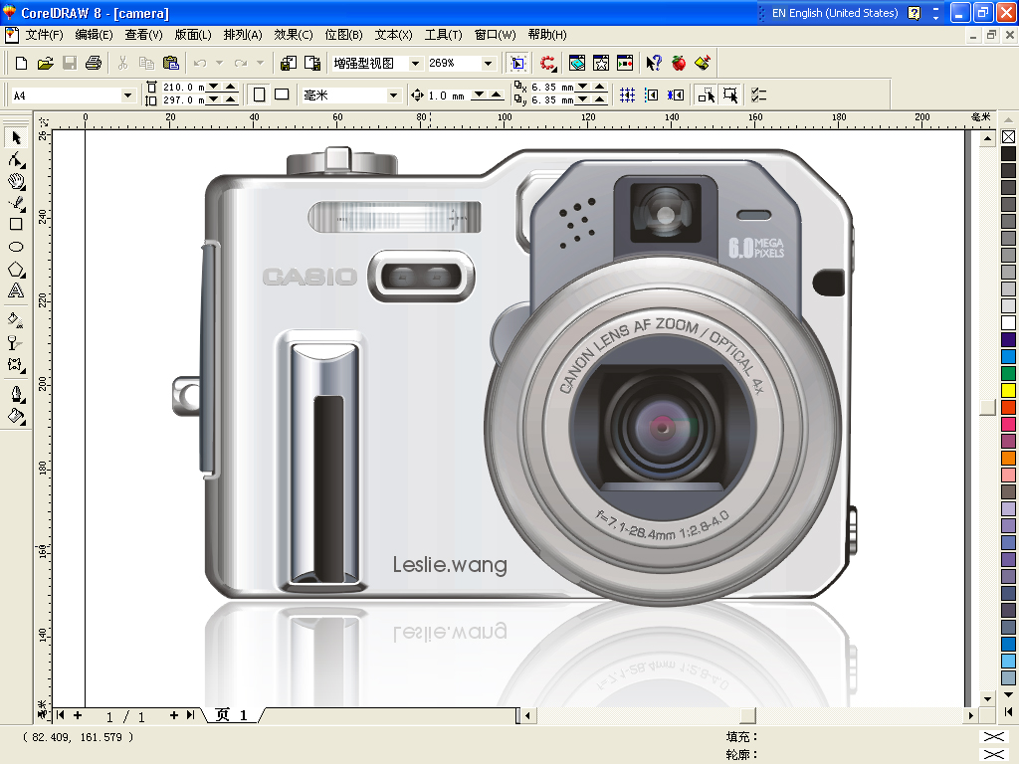Select the Polygon tool
This screenshot has width=1019, height=764.
(x=16, y=269)
